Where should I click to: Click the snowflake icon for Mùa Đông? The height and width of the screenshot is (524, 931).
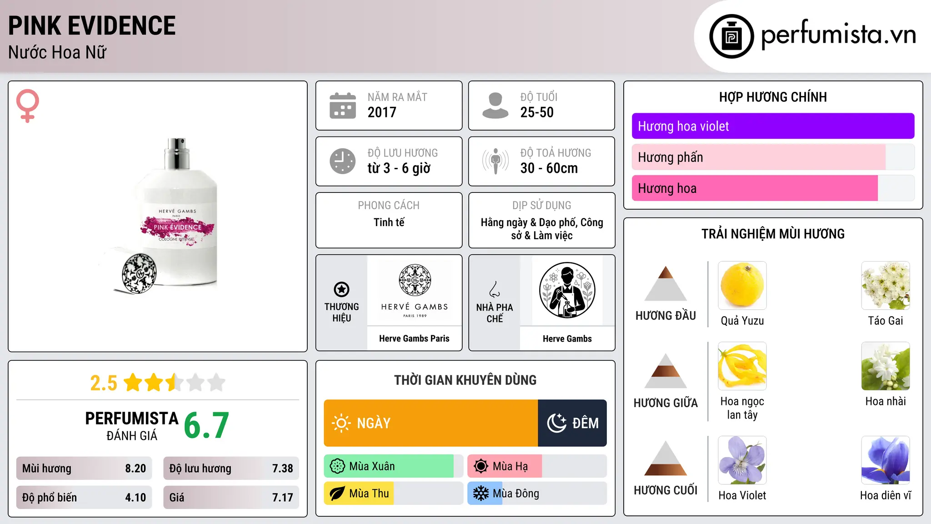(x=481, y=494)
